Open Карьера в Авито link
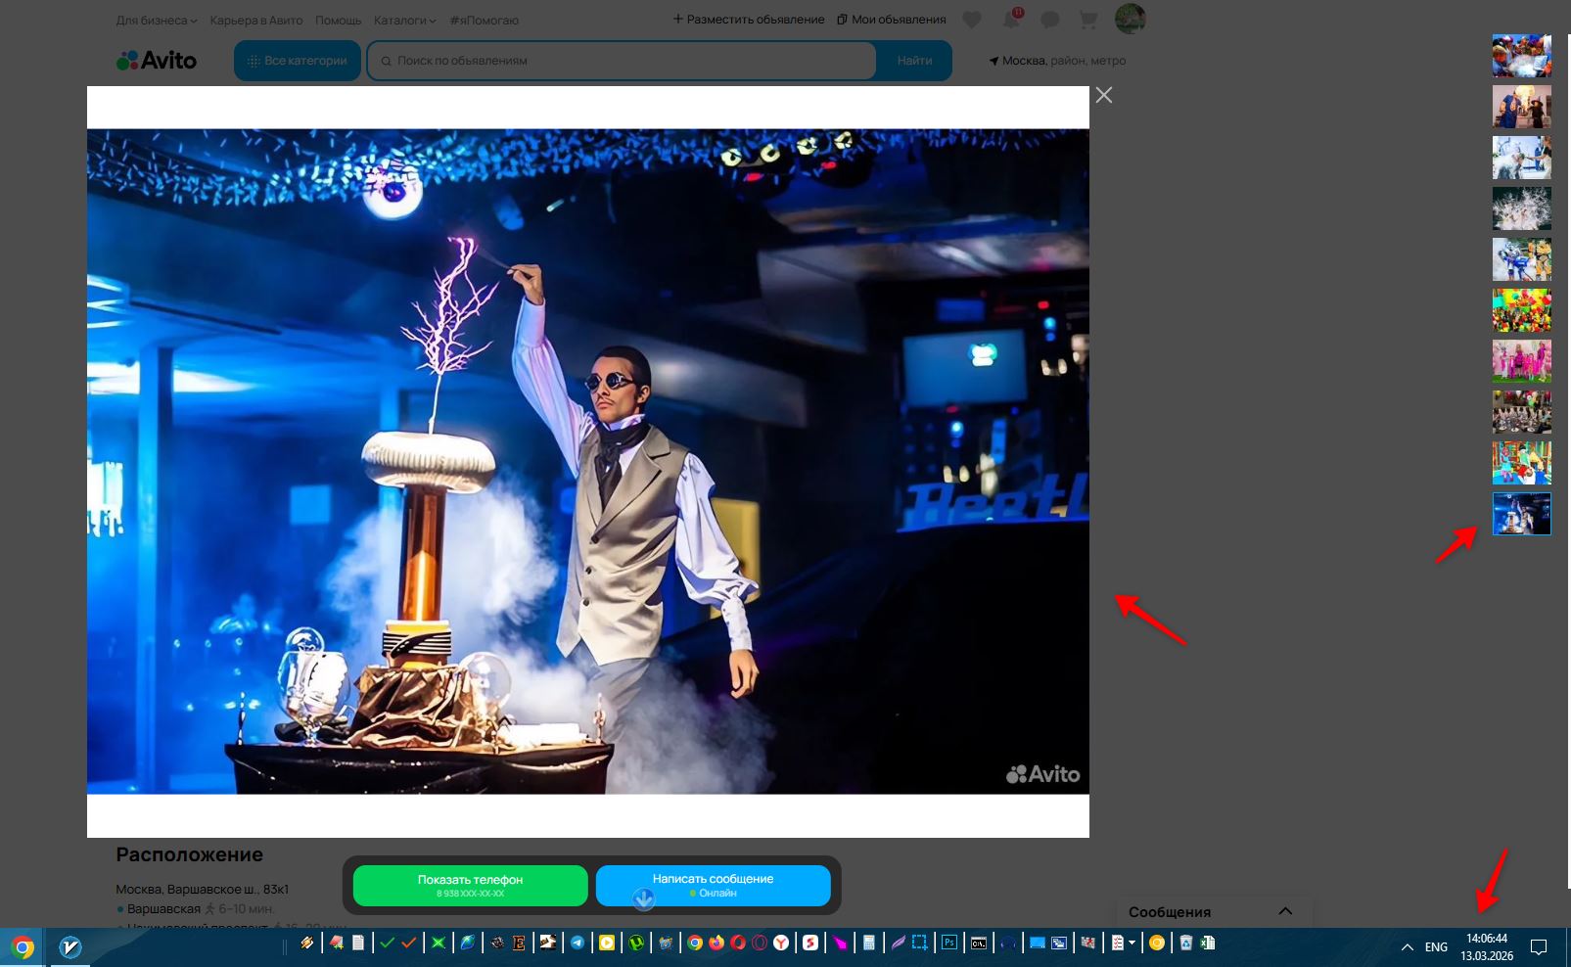 [255, 21]
